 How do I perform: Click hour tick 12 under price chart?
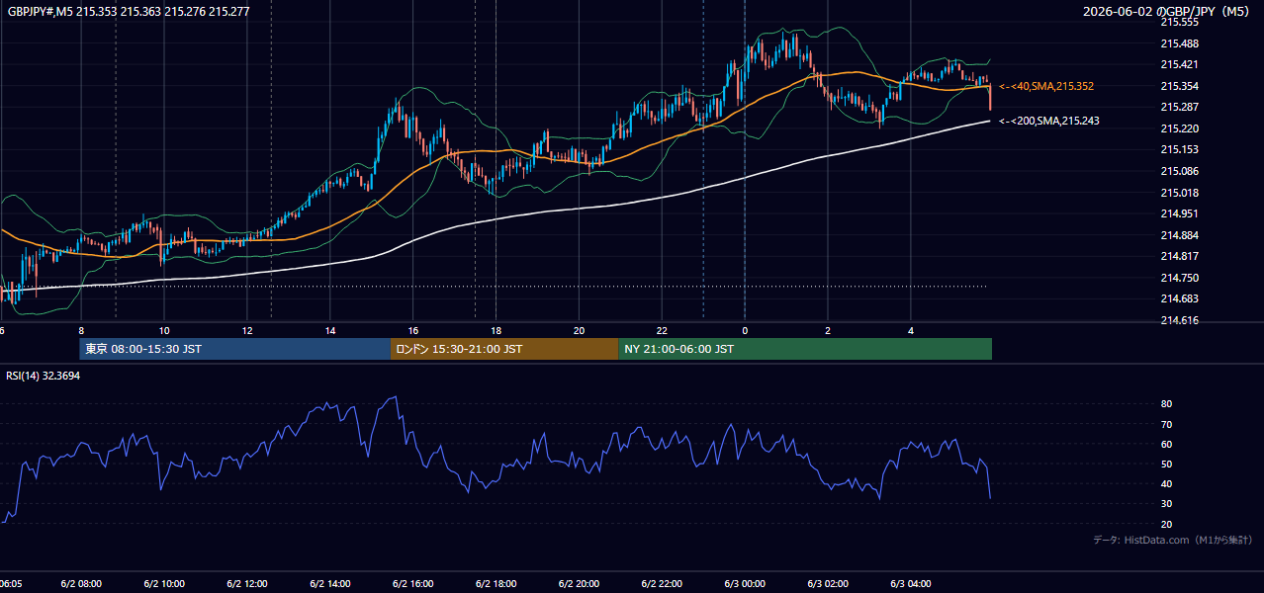[247, 331]
